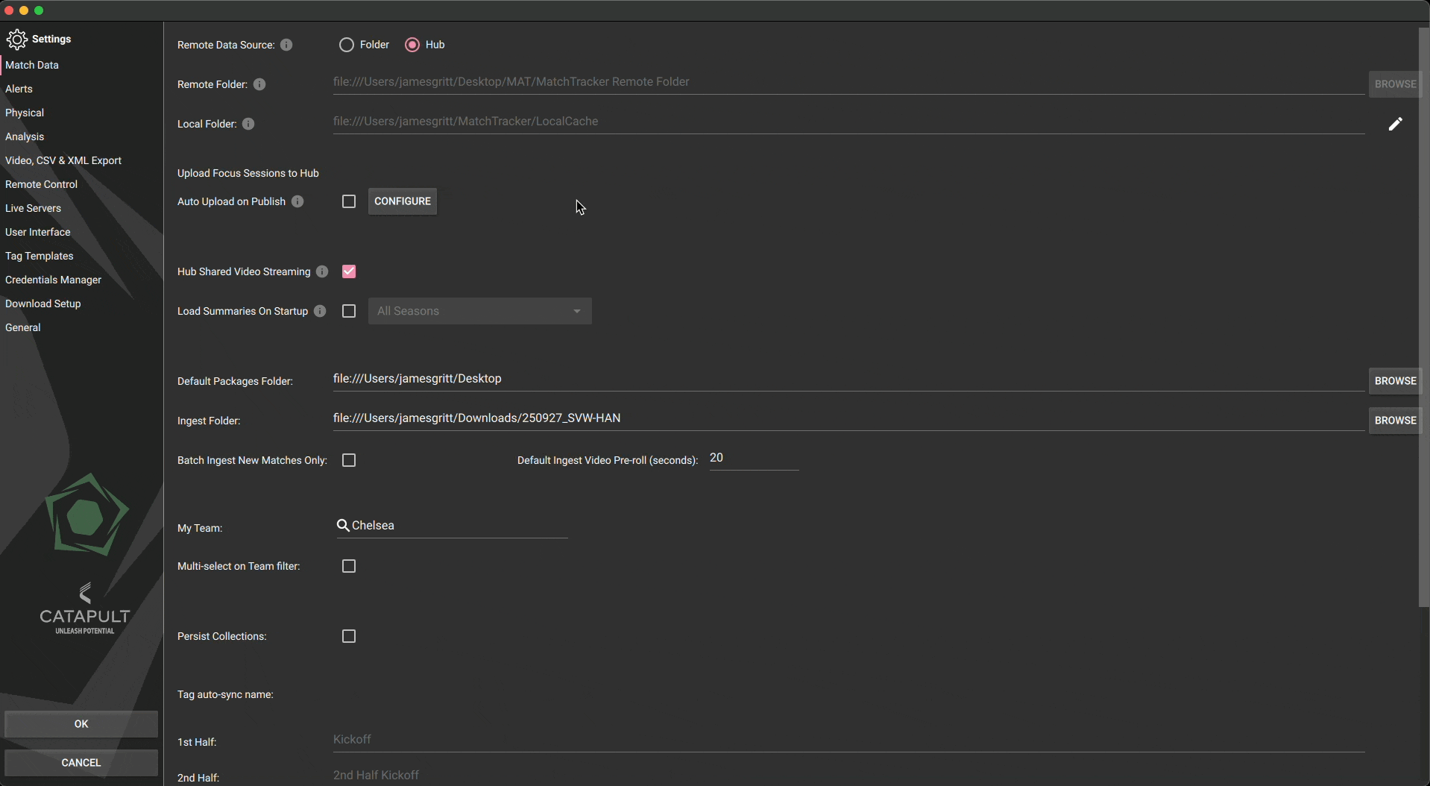Tick Batch Ingest New Matches Only
This screenshot has width=1430, height=786.
point(349,460)
